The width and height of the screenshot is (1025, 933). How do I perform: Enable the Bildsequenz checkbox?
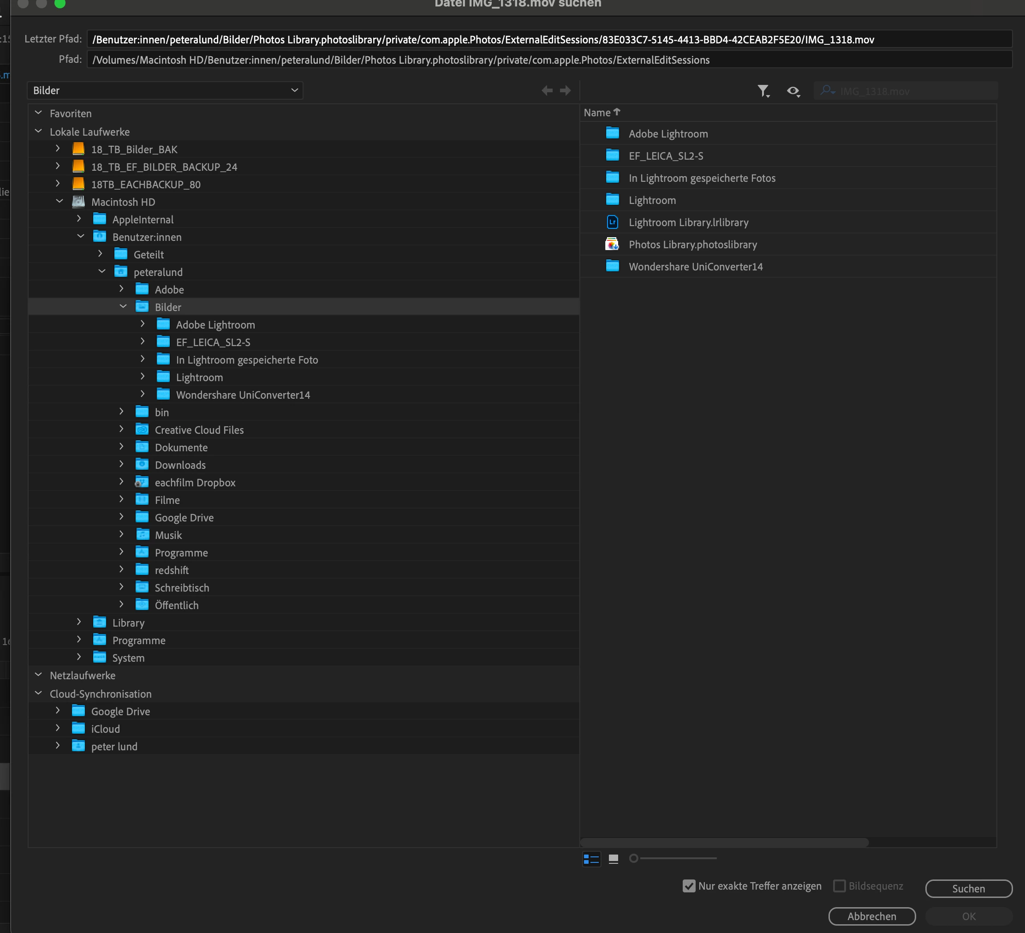pyautogui.click(x=840, y=886)
